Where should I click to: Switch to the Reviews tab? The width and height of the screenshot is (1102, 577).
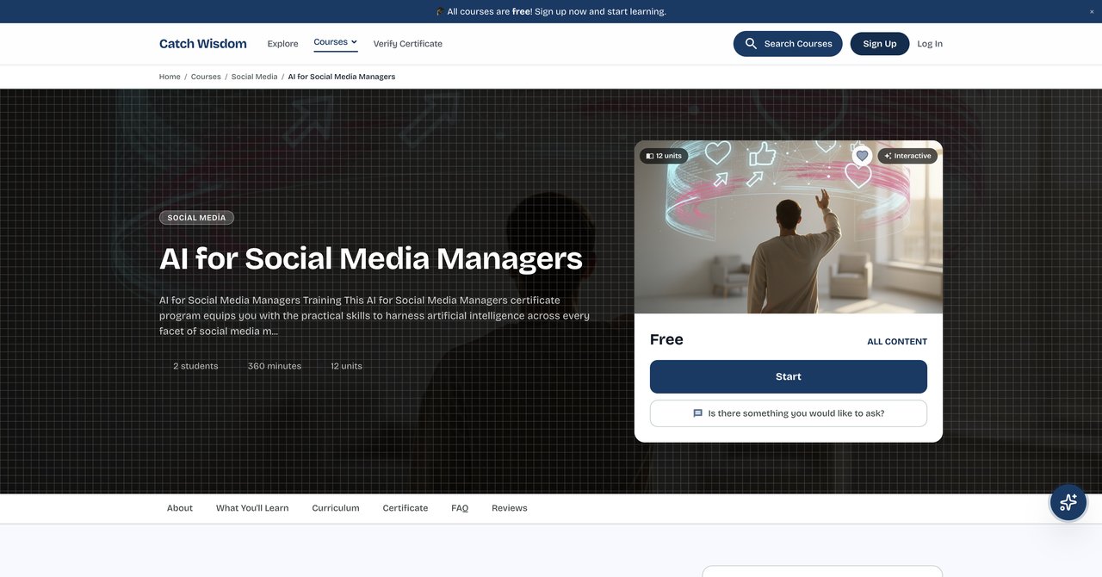tap(510, 508)
